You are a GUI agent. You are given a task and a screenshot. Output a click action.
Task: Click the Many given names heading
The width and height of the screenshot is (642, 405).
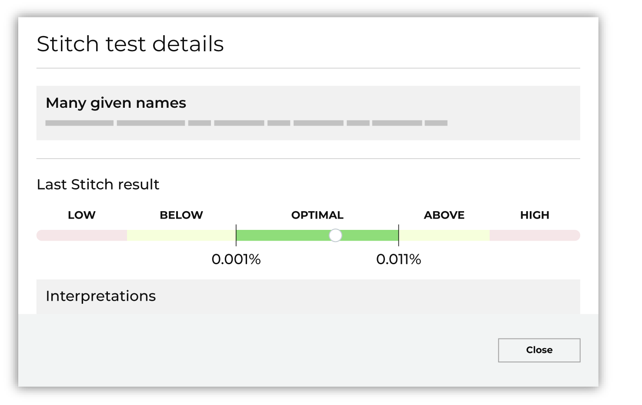(x=116, y=103)
